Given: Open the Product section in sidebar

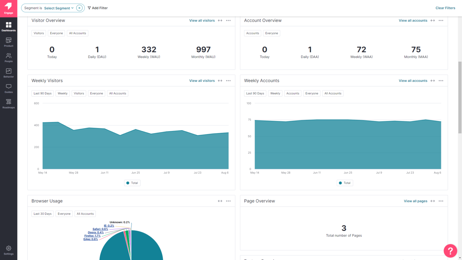Looking at the screenshot, I should [x=8, y=42].
